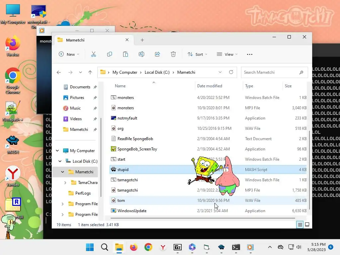Add a new tab with plus button
This screenshot has height=255, width=340.
pos(142,40)
